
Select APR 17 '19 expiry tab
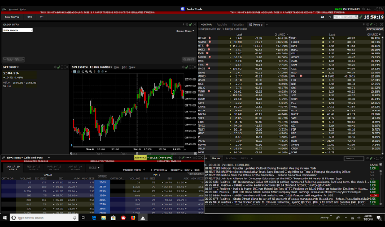pyautogui.click(x=75, y=167)
